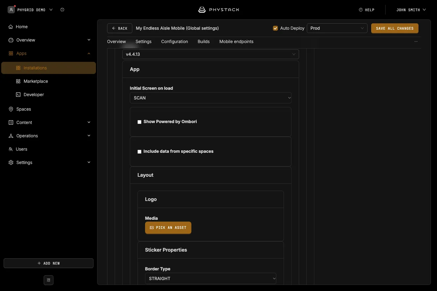Viewport: 437px width, 291px height.
Task: Click the Overview gauge icon in sidebar
Action: pos(11,40)
